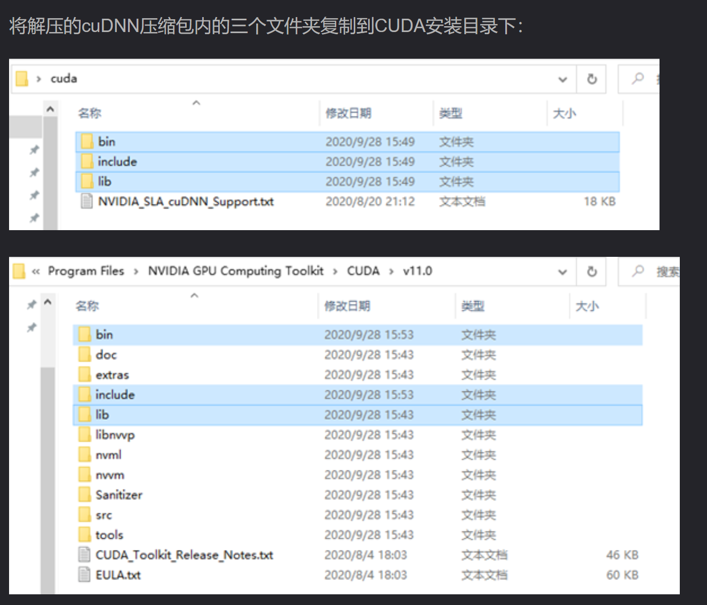Select NVIDIA_SLA_cuDNN_Support.txt file name

(186, 201)
